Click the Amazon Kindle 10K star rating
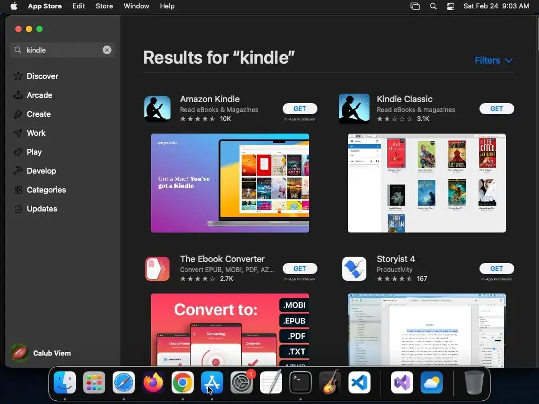This screenshot has height=404, width=539. (206, 119)
